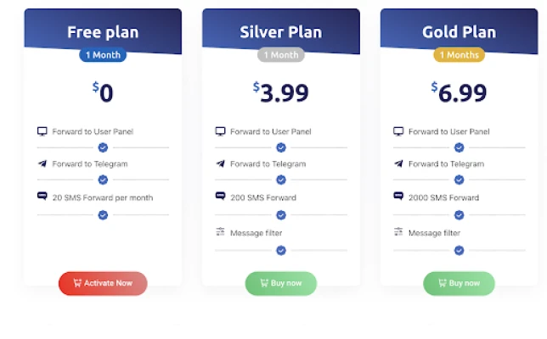Image resolution: width=547 pixels, height=339 pixels.
Task: Click the yellow 1 Months badge on Gold Plan
Action: pyautogui.click(x=459, y=55)
